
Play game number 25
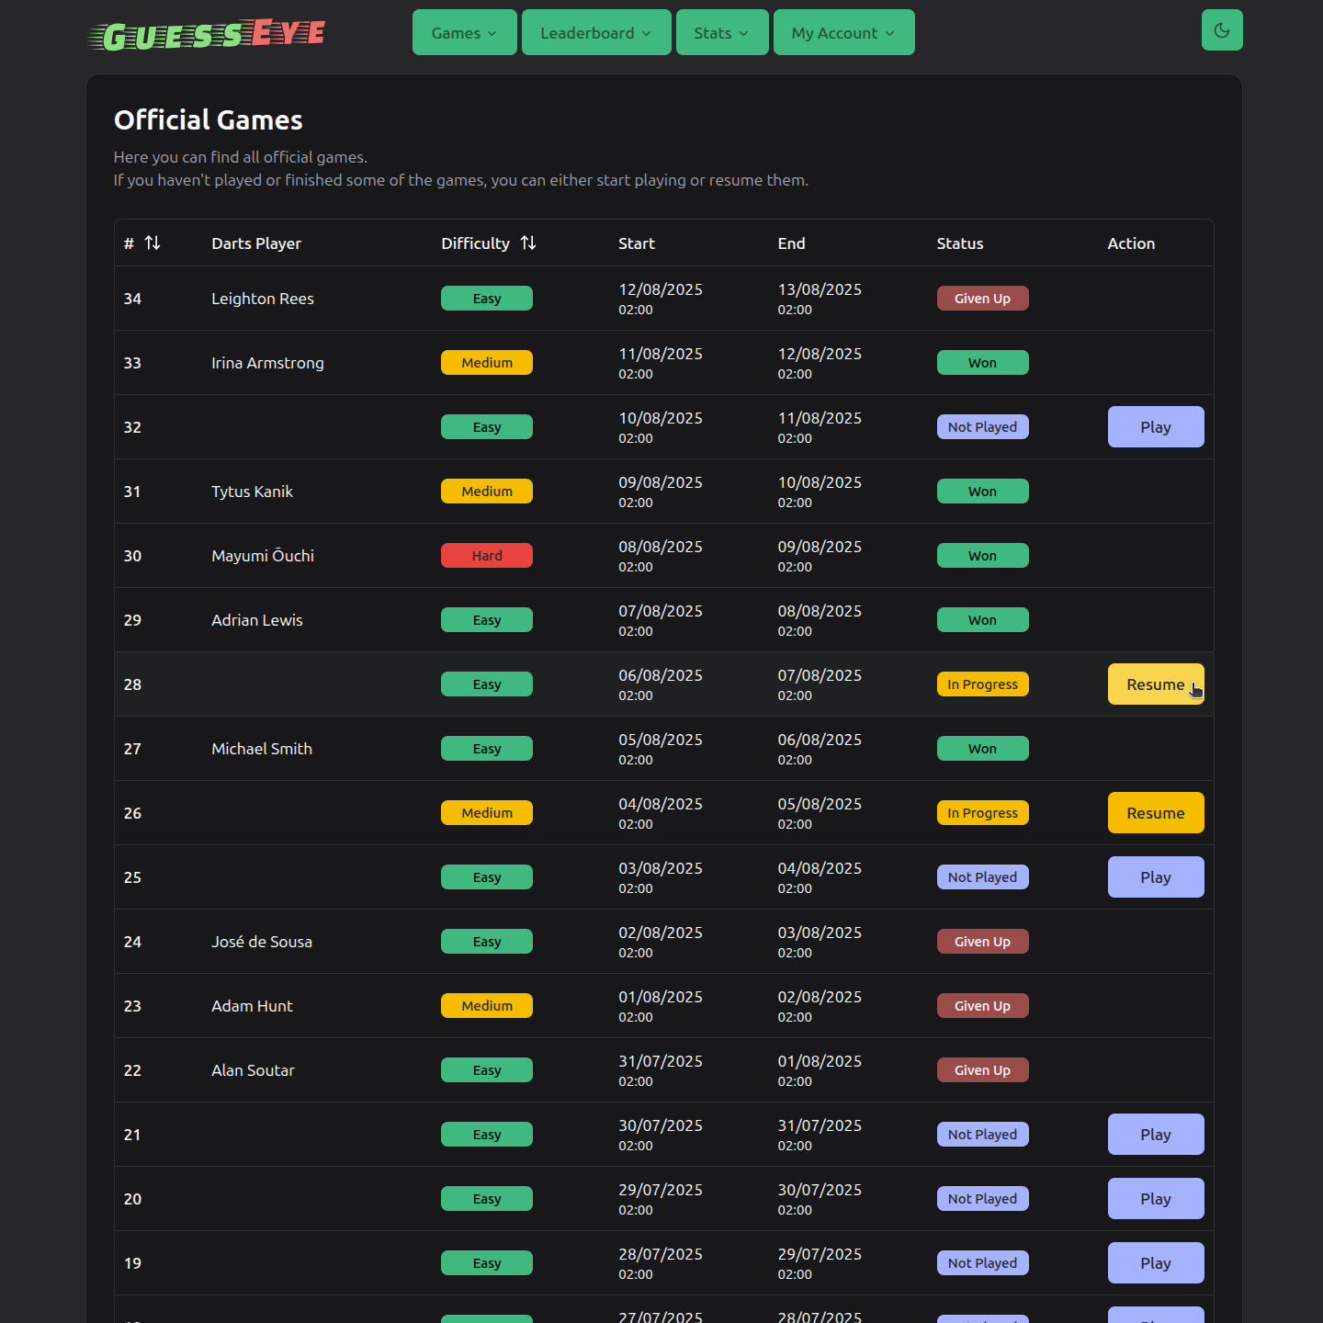(1156, 876)
